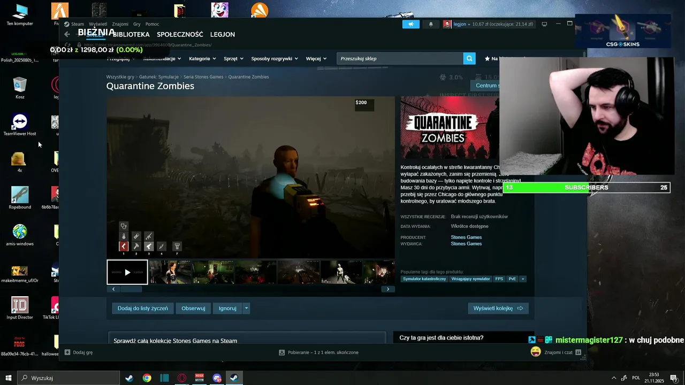Image resolution: width=685 pixels, height=385 pixels.
Task: Click the Obserwuj button
Action: click(193, 308)
